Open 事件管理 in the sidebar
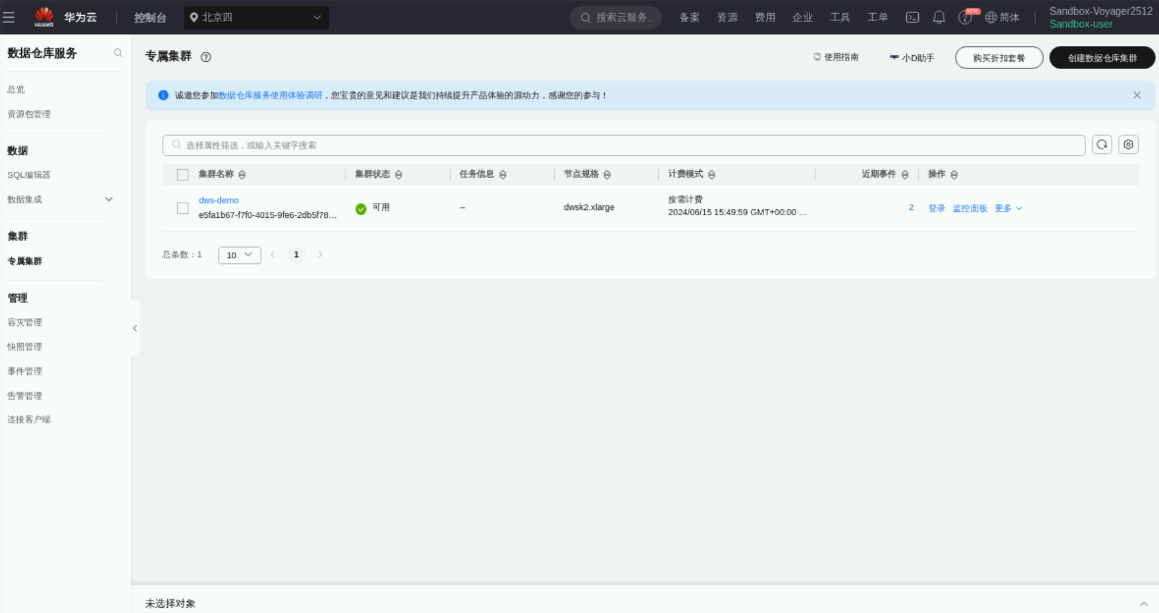The width and height of the screenshot is (1159, 613). point(25,371)
